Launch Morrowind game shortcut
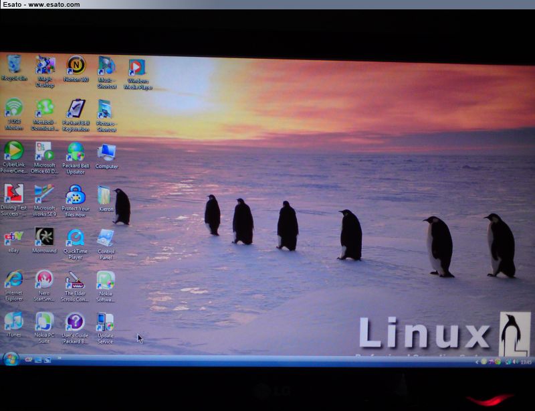Image resolution: width=535 pixels, height=411 pixels. pos(44,240)
